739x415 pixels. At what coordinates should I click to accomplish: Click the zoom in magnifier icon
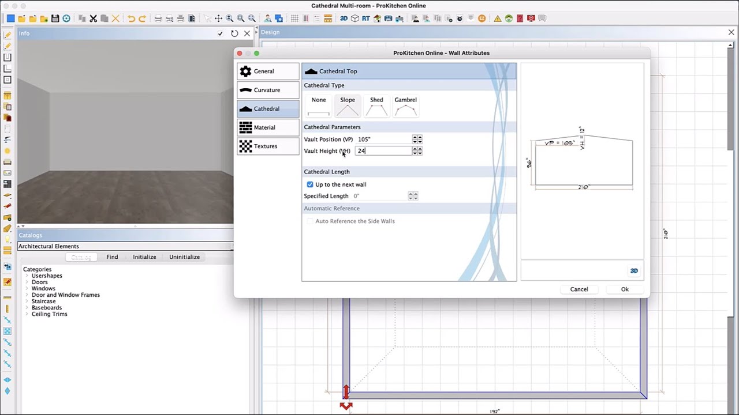tap(230, 18)
